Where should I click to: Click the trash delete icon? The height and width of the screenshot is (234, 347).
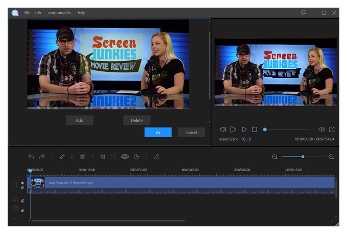82,157
